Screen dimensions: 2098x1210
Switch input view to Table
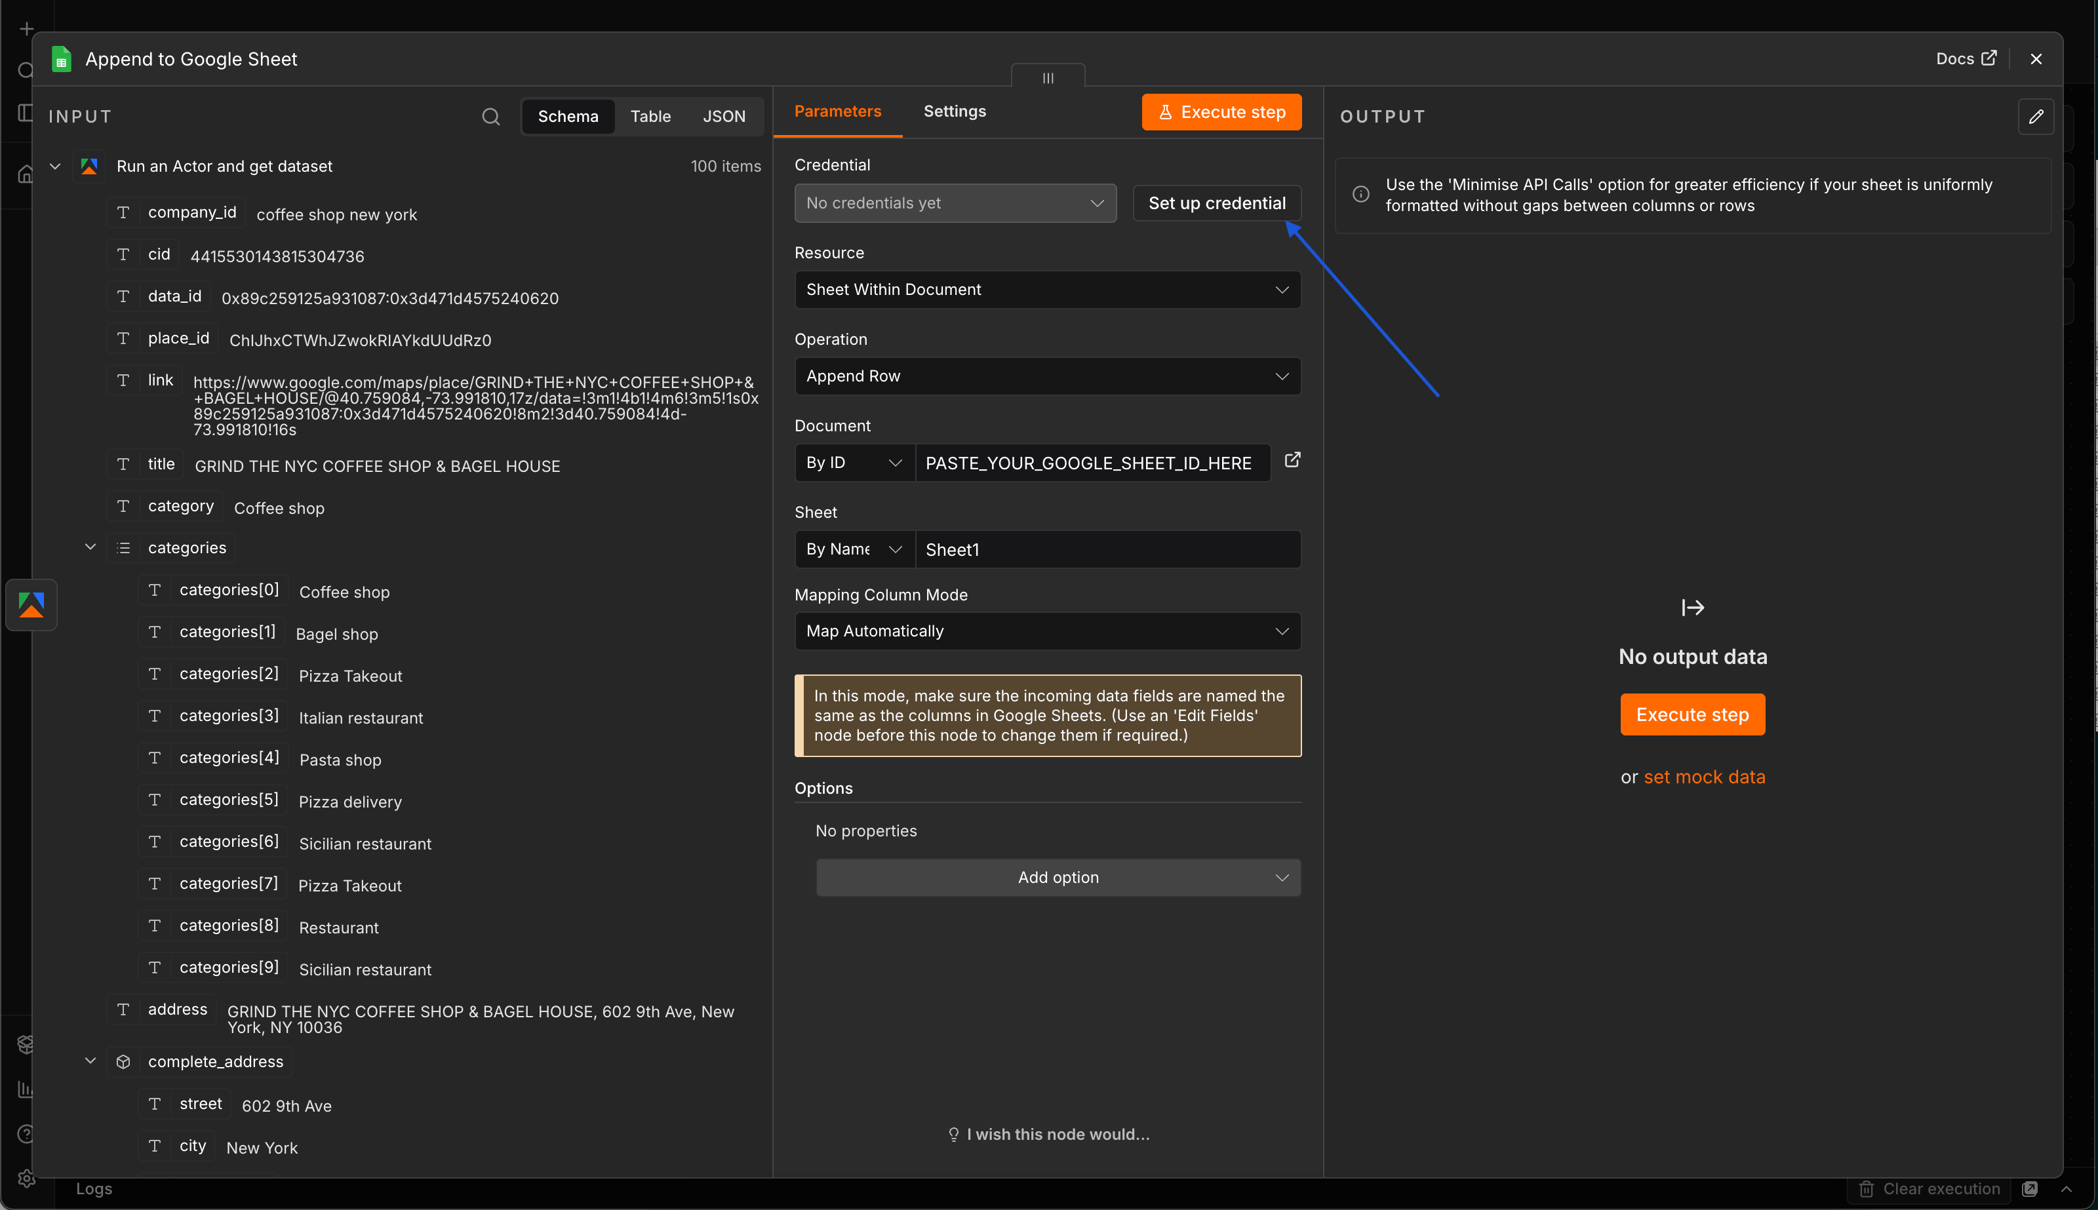pos(650,117)
